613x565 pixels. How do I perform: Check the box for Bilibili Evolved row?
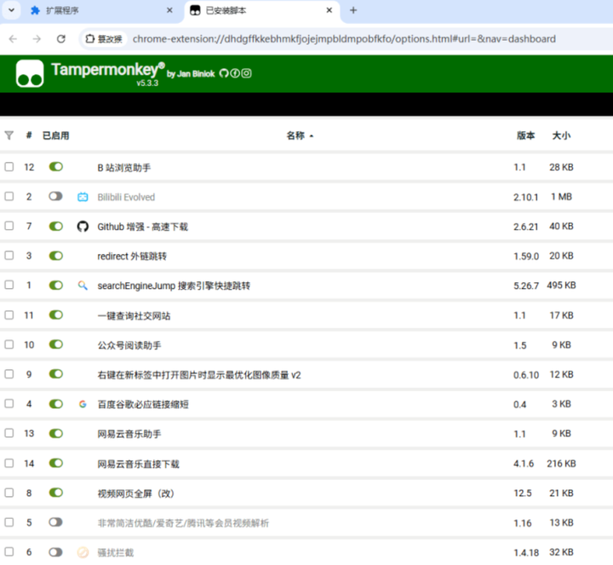9,196
